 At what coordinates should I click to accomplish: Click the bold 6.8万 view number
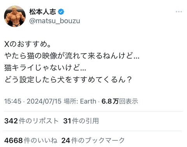click(110, 101)
